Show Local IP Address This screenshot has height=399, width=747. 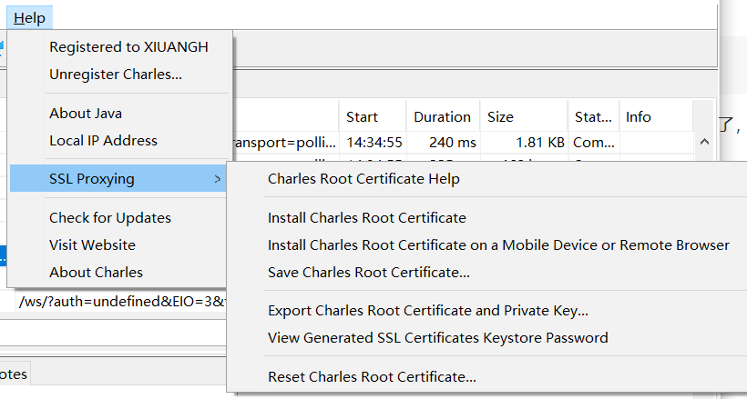pos(103,141)
